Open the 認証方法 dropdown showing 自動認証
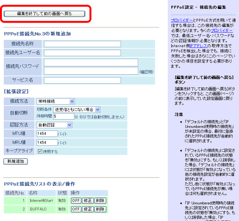Image resolution: width=239 pixels, height=221 pixels. (54, 125)
